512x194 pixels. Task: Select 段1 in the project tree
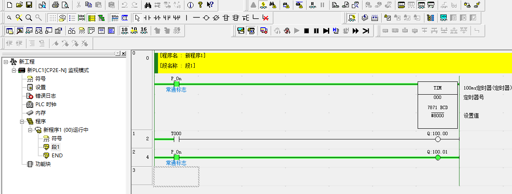56,147
